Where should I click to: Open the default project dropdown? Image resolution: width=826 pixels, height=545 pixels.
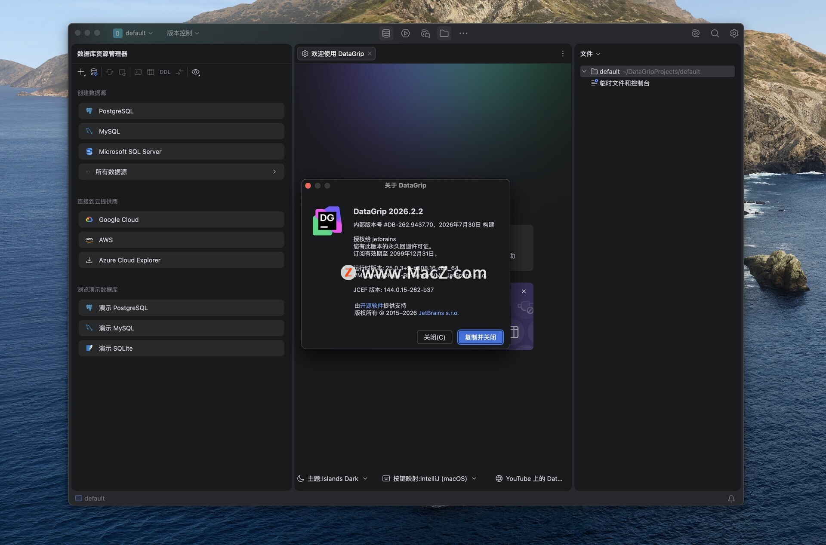pyautogui.click(x=133, y=33)
